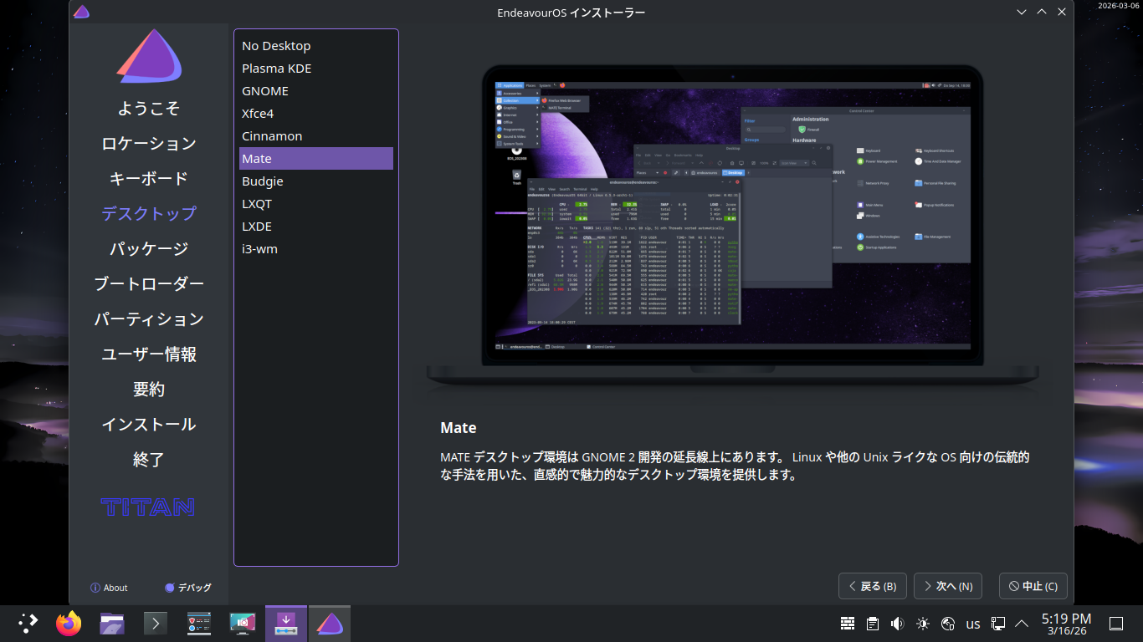
Task: Select the No Desktop option
Action: (x=276, y=46)
